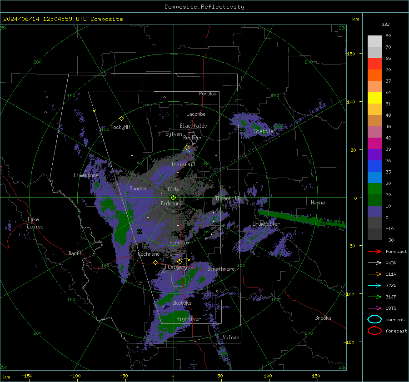The height and width of the screenshot is (382, 409).
Task: Click the Blackfalds city label
Action: pyautogui.click(x=193, y=126)
